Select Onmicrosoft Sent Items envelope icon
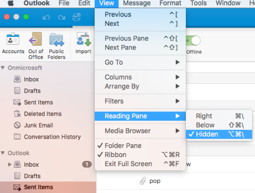 [x=17, y=102]
